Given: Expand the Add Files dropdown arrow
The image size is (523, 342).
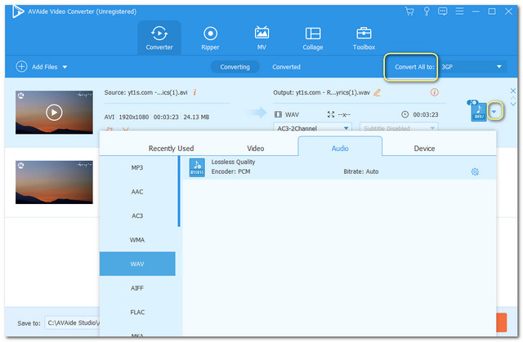Looking at the screenshot, I should pyautogui.click(x=65, y=67).
